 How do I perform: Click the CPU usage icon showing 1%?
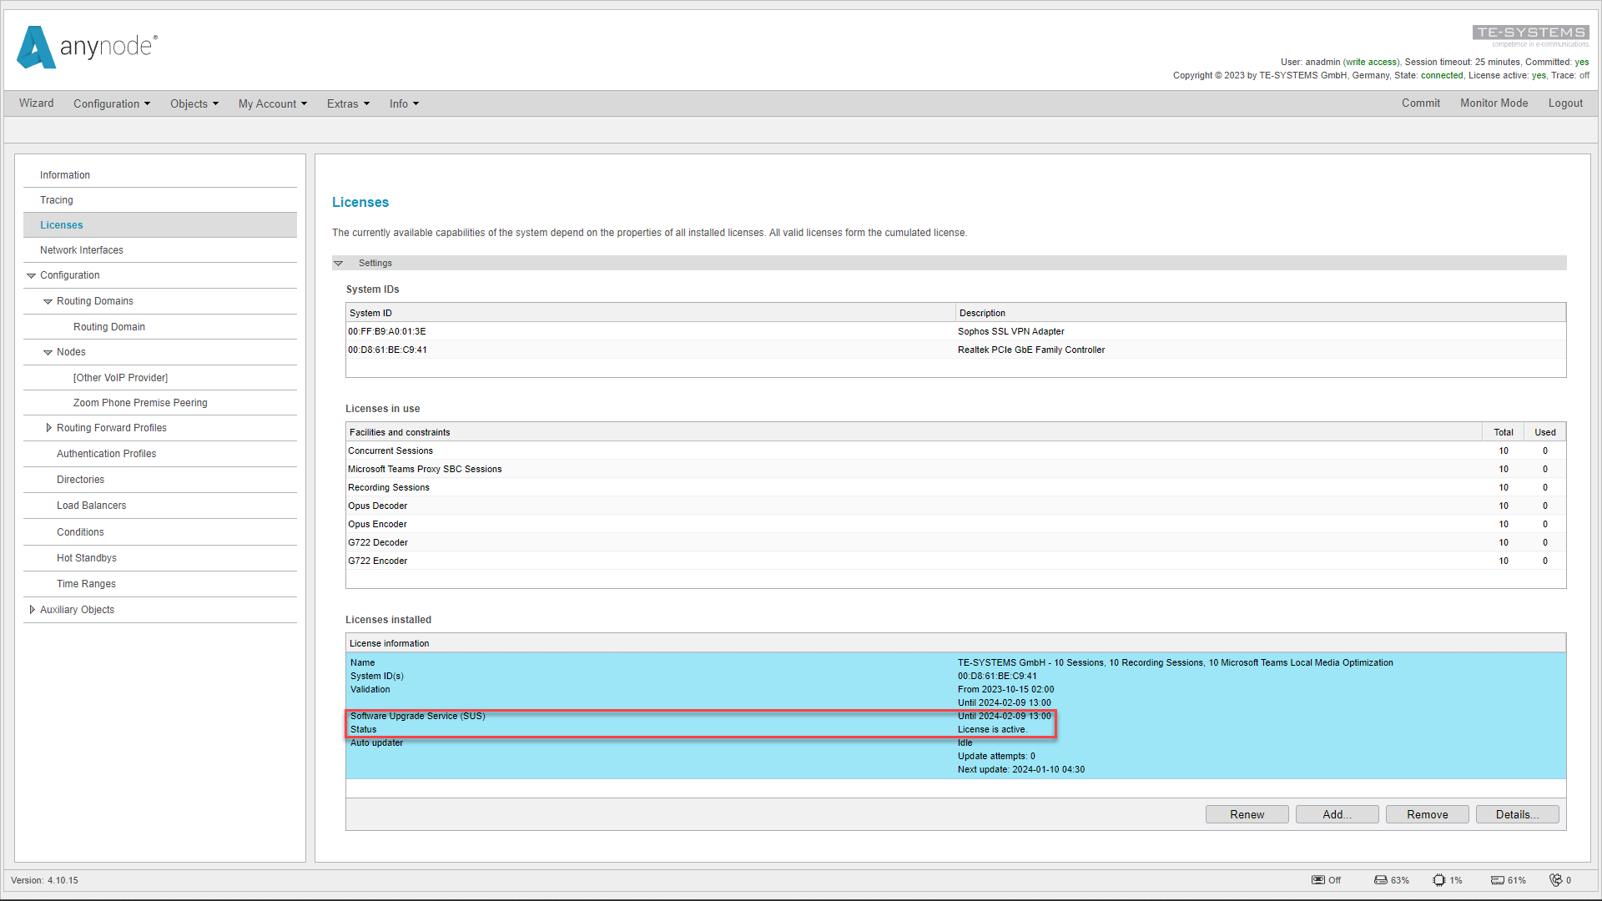coord(1438,879)
